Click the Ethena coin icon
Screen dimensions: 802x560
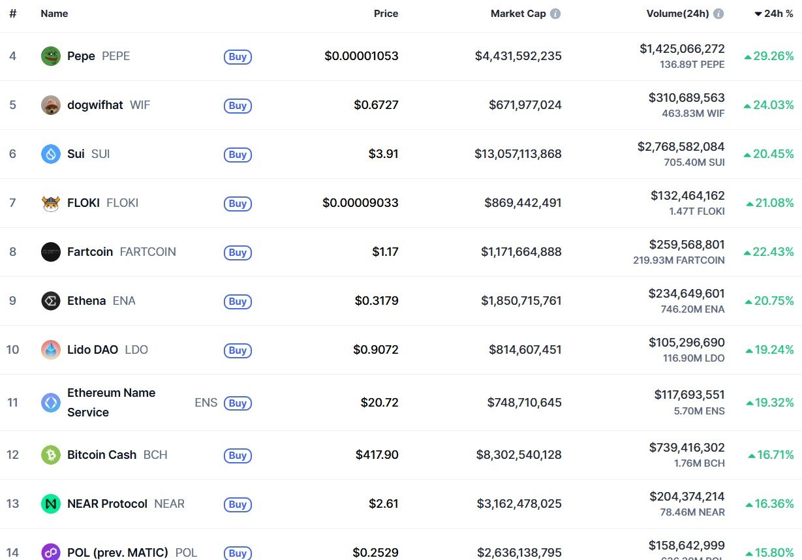[x=51, y=301]
